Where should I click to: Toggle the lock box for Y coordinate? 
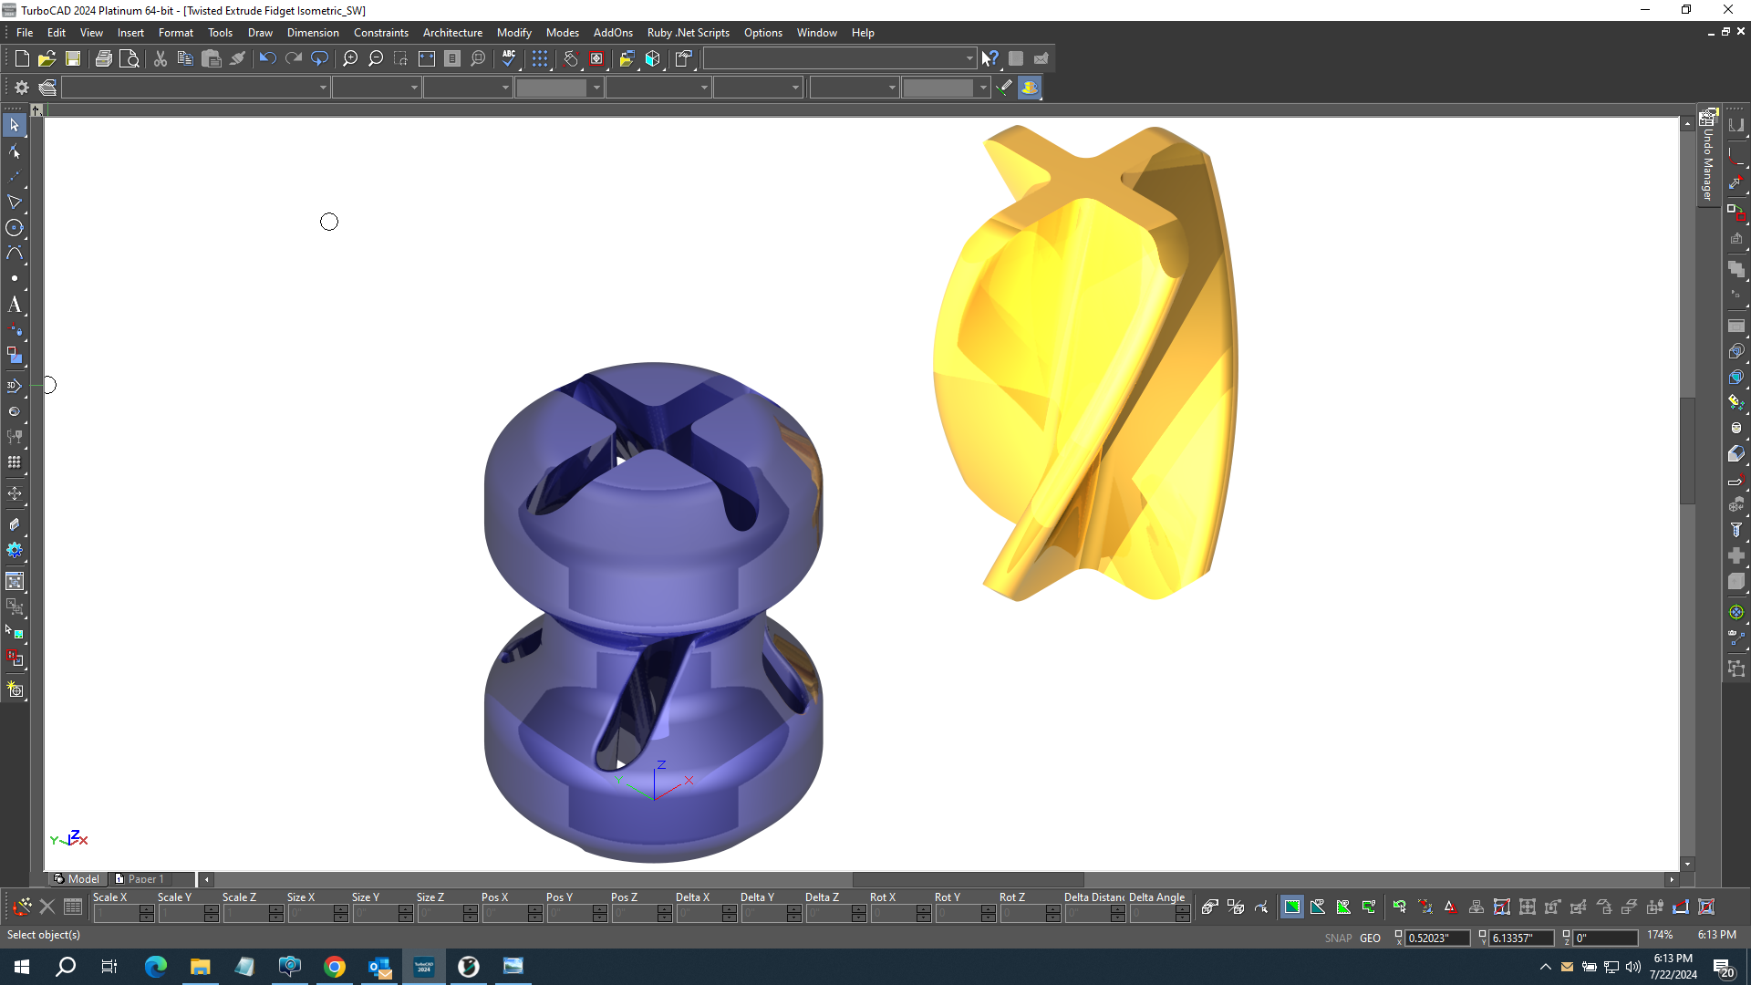click(x=1483, y=935)
